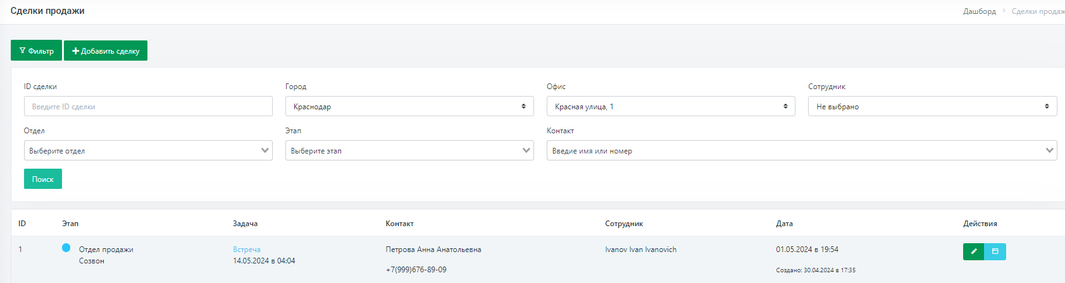Click the Отдел продажи stage text
Screen dimensions: 1065x283
tap(106, 250)
